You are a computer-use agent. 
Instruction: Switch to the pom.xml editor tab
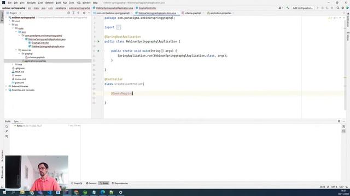(113, 13)
